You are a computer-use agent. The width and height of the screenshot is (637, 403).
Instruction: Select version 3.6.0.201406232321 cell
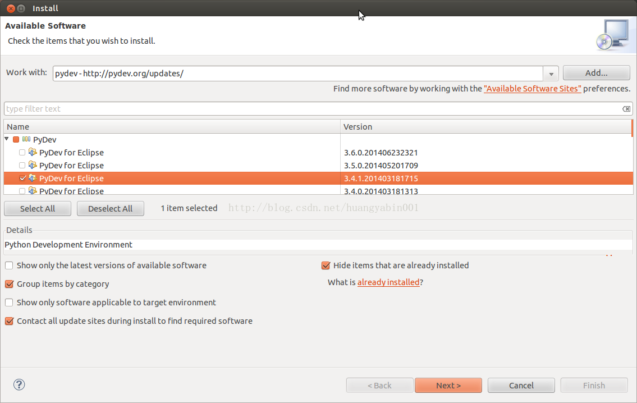point(381,153)
